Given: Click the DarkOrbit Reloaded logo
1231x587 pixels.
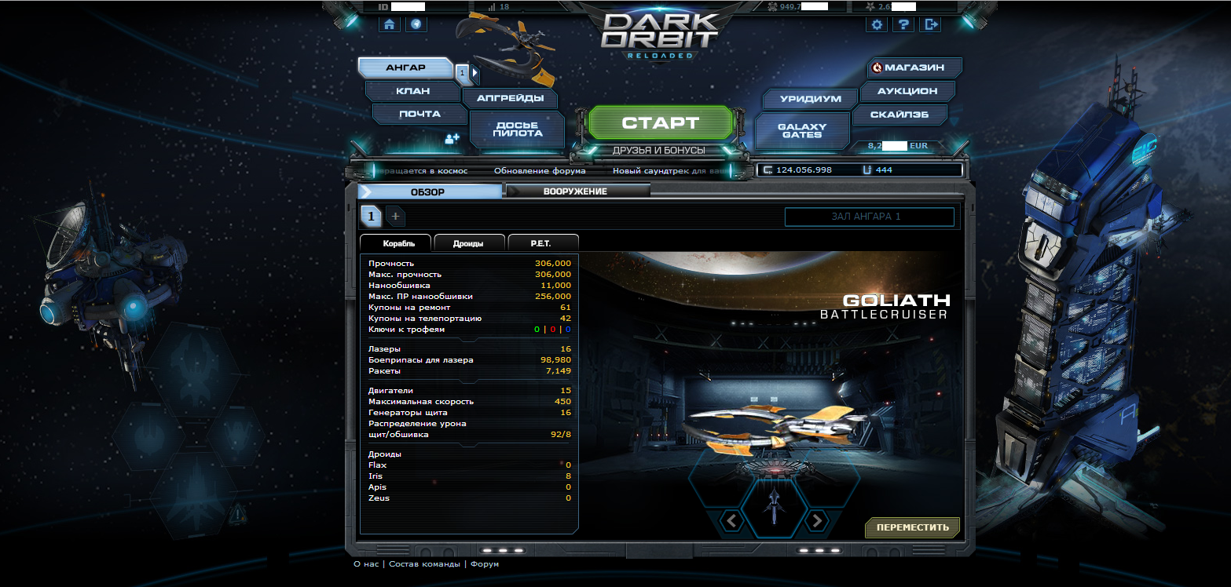Looking at the screenshot, I should 660,34.
